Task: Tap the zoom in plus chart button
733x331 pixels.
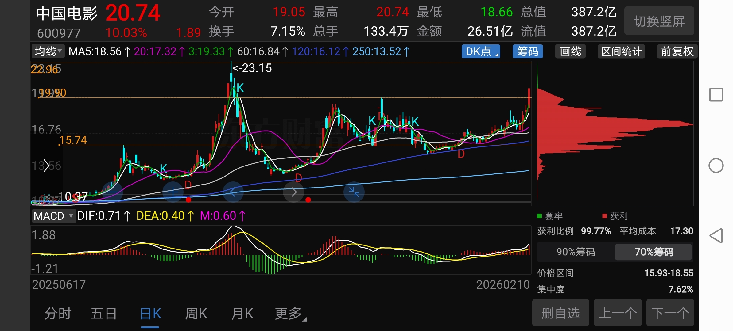Action: click(173, 192)
